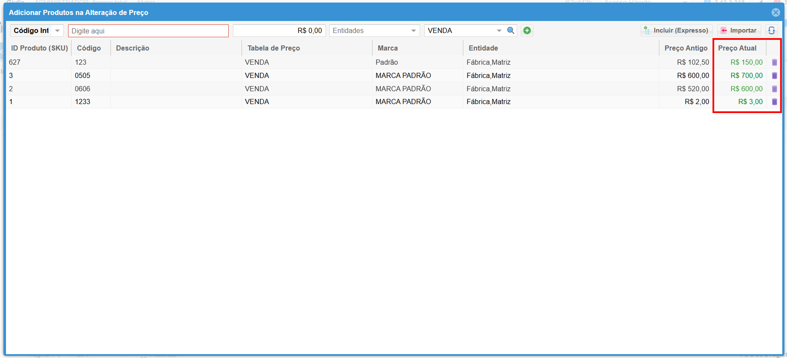Sort by the Preço Atual column header

(x=737, y=48)
